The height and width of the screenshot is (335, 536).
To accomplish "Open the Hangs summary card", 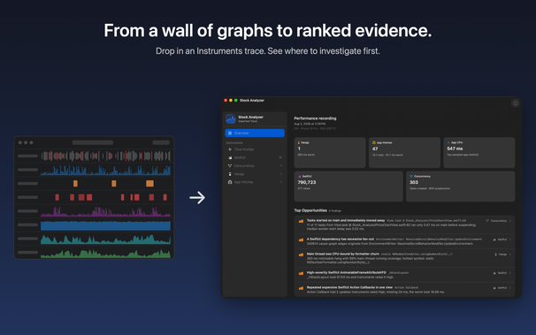I will point(330,152).
